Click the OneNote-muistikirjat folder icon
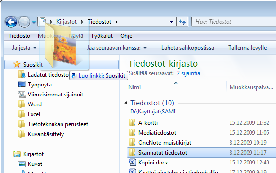276x173 pixels. pos(132,142)
